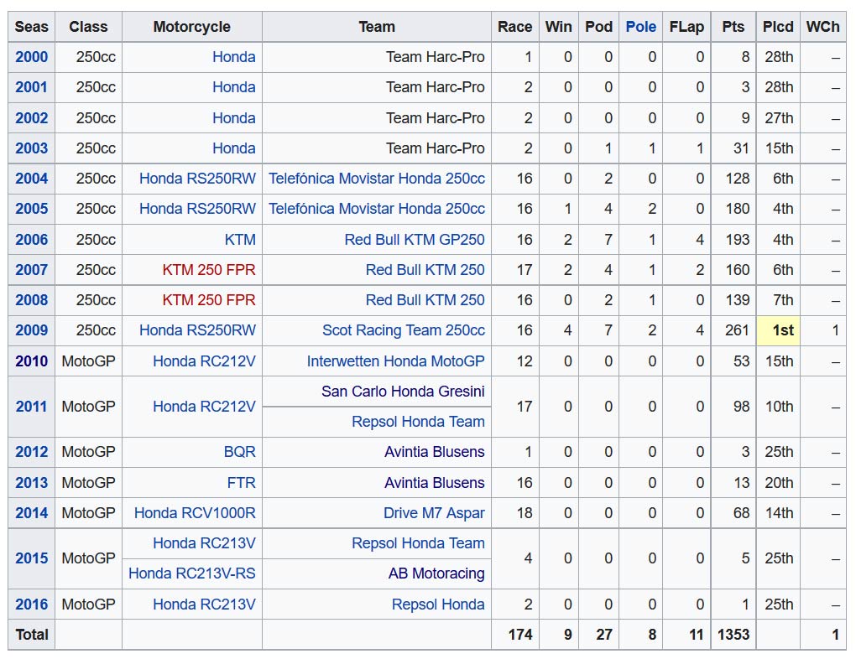
Task: Open the Repsol Honda link for 2016
Action: [x=438, y=605]
